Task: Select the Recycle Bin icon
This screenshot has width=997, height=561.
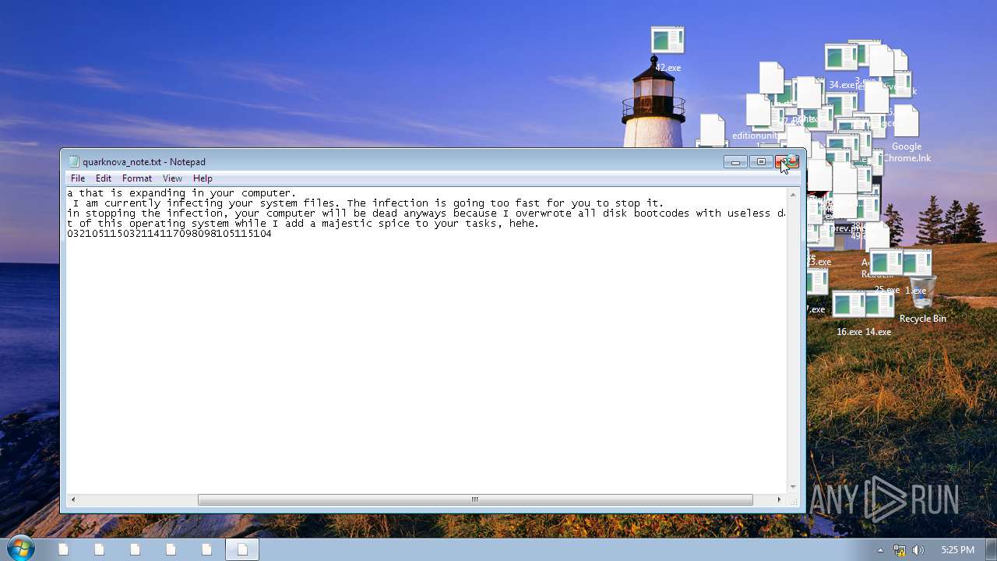Action: click(922, 298)
